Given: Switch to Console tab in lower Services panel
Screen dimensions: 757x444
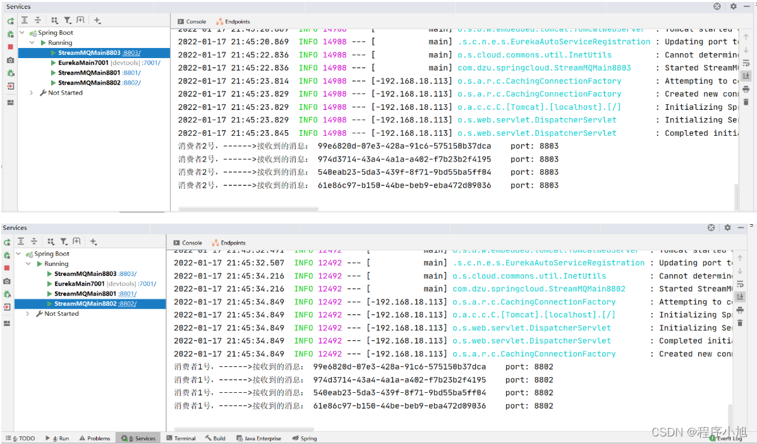Looking at the screenshot, I should point(187,243).
